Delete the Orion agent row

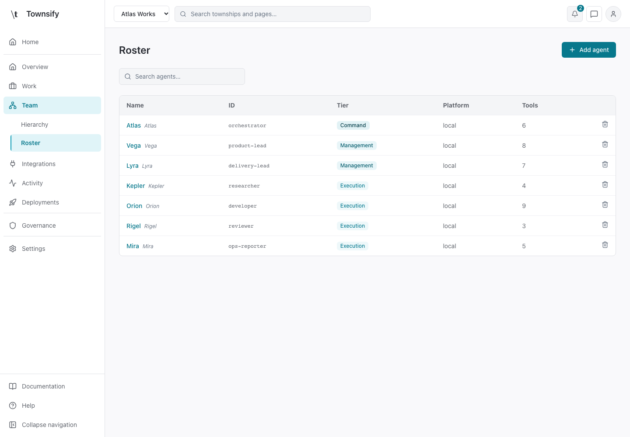coord(605,205)
